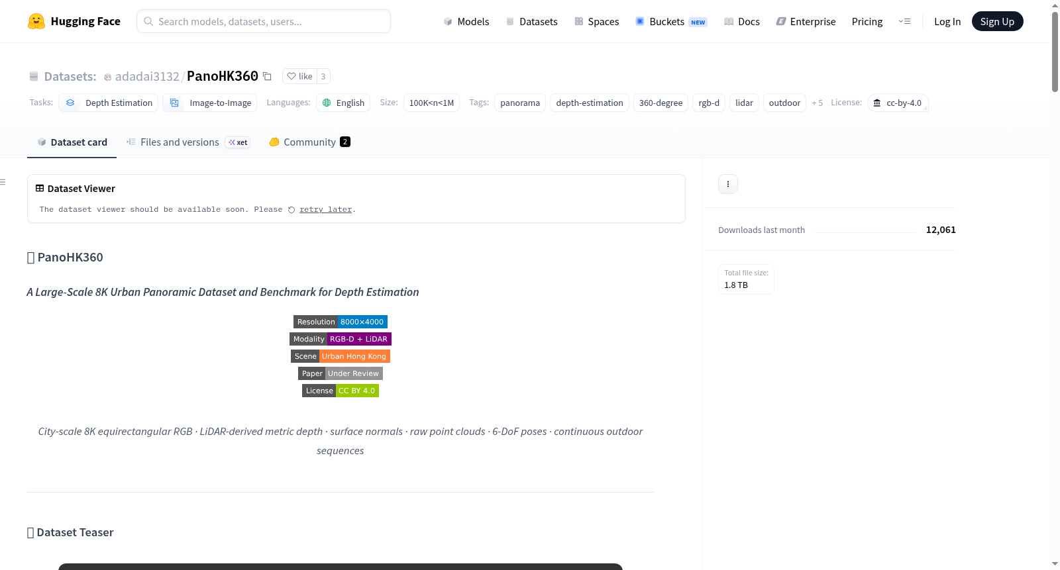
Task: Like the PanoHK360 dataset
Action: (300, 76)
